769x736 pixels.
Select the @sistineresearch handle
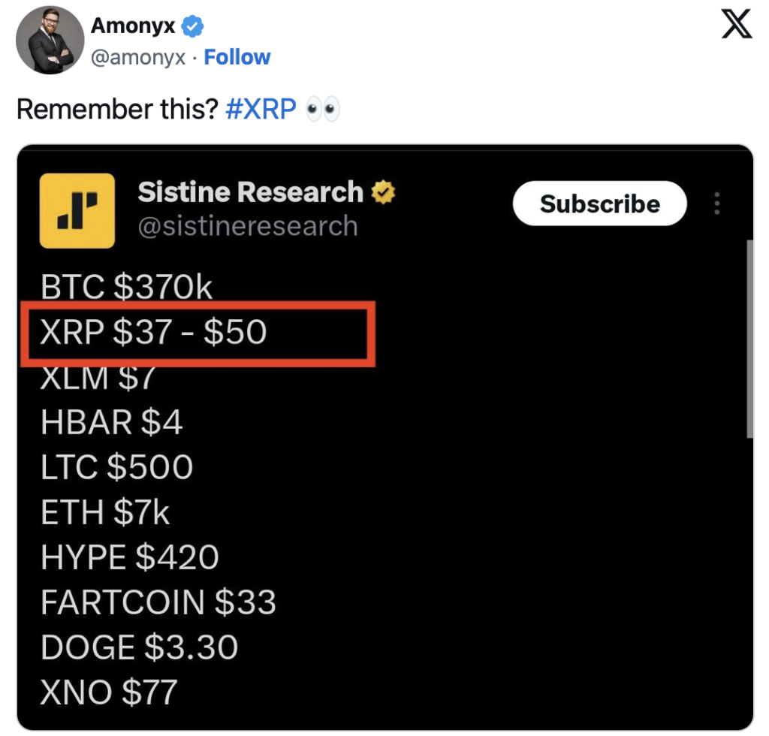click(x=248, y=225)
